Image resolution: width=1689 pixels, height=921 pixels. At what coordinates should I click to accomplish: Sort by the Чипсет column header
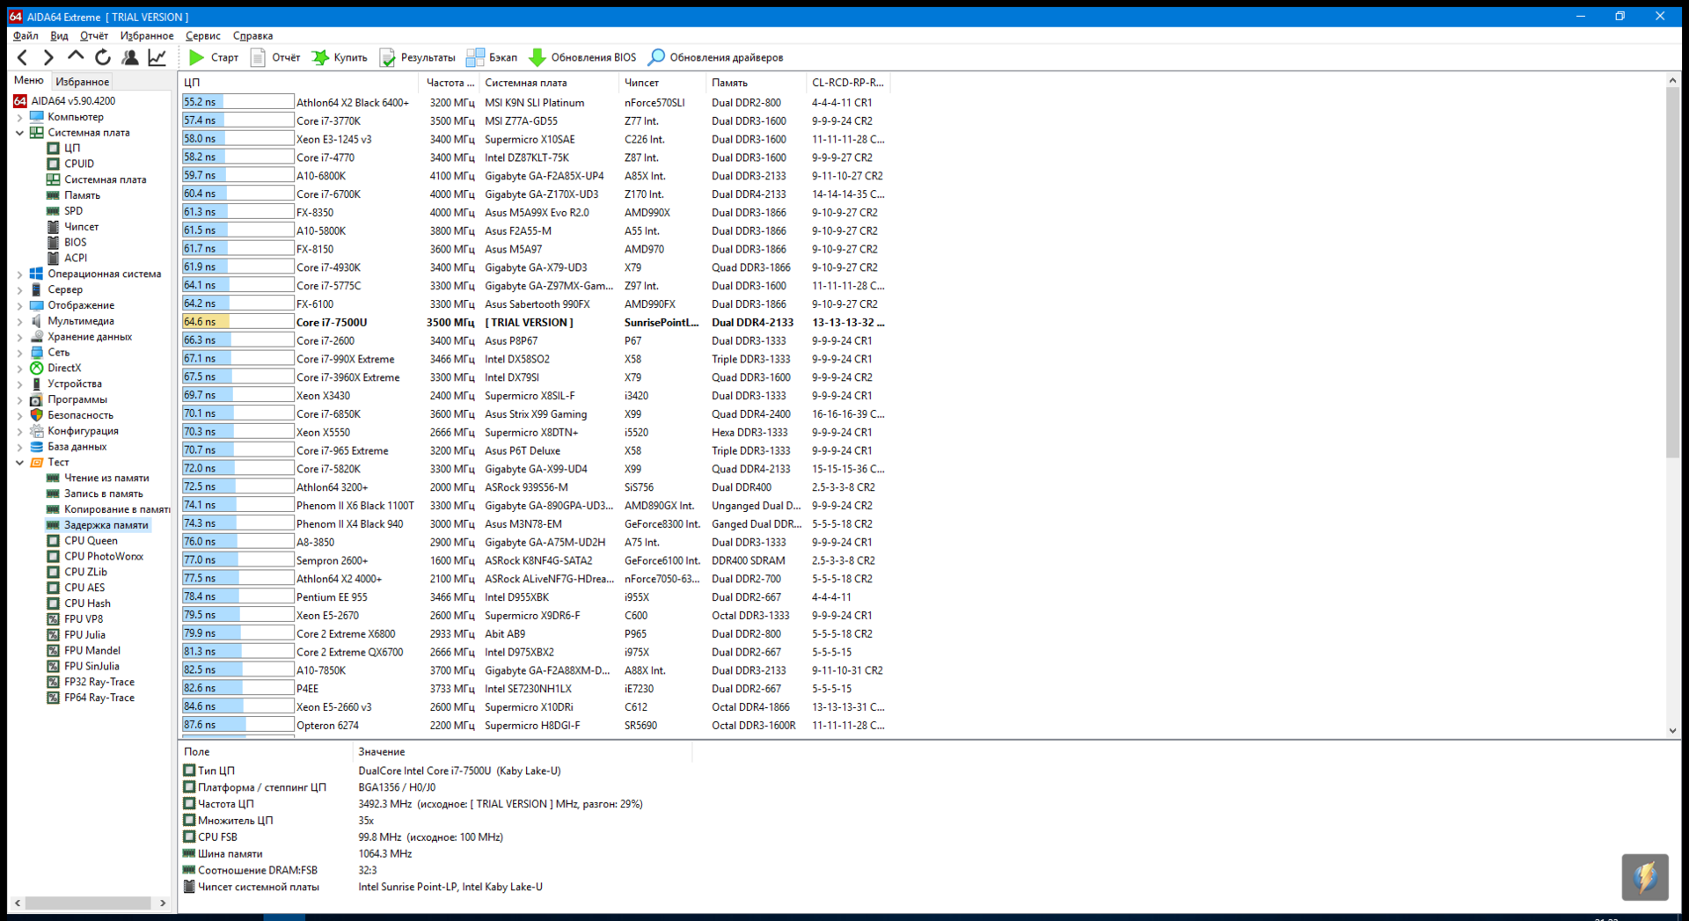point(662,83)
